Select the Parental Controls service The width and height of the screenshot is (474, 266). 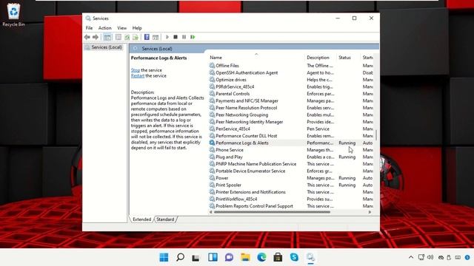(x=233, y=94)
